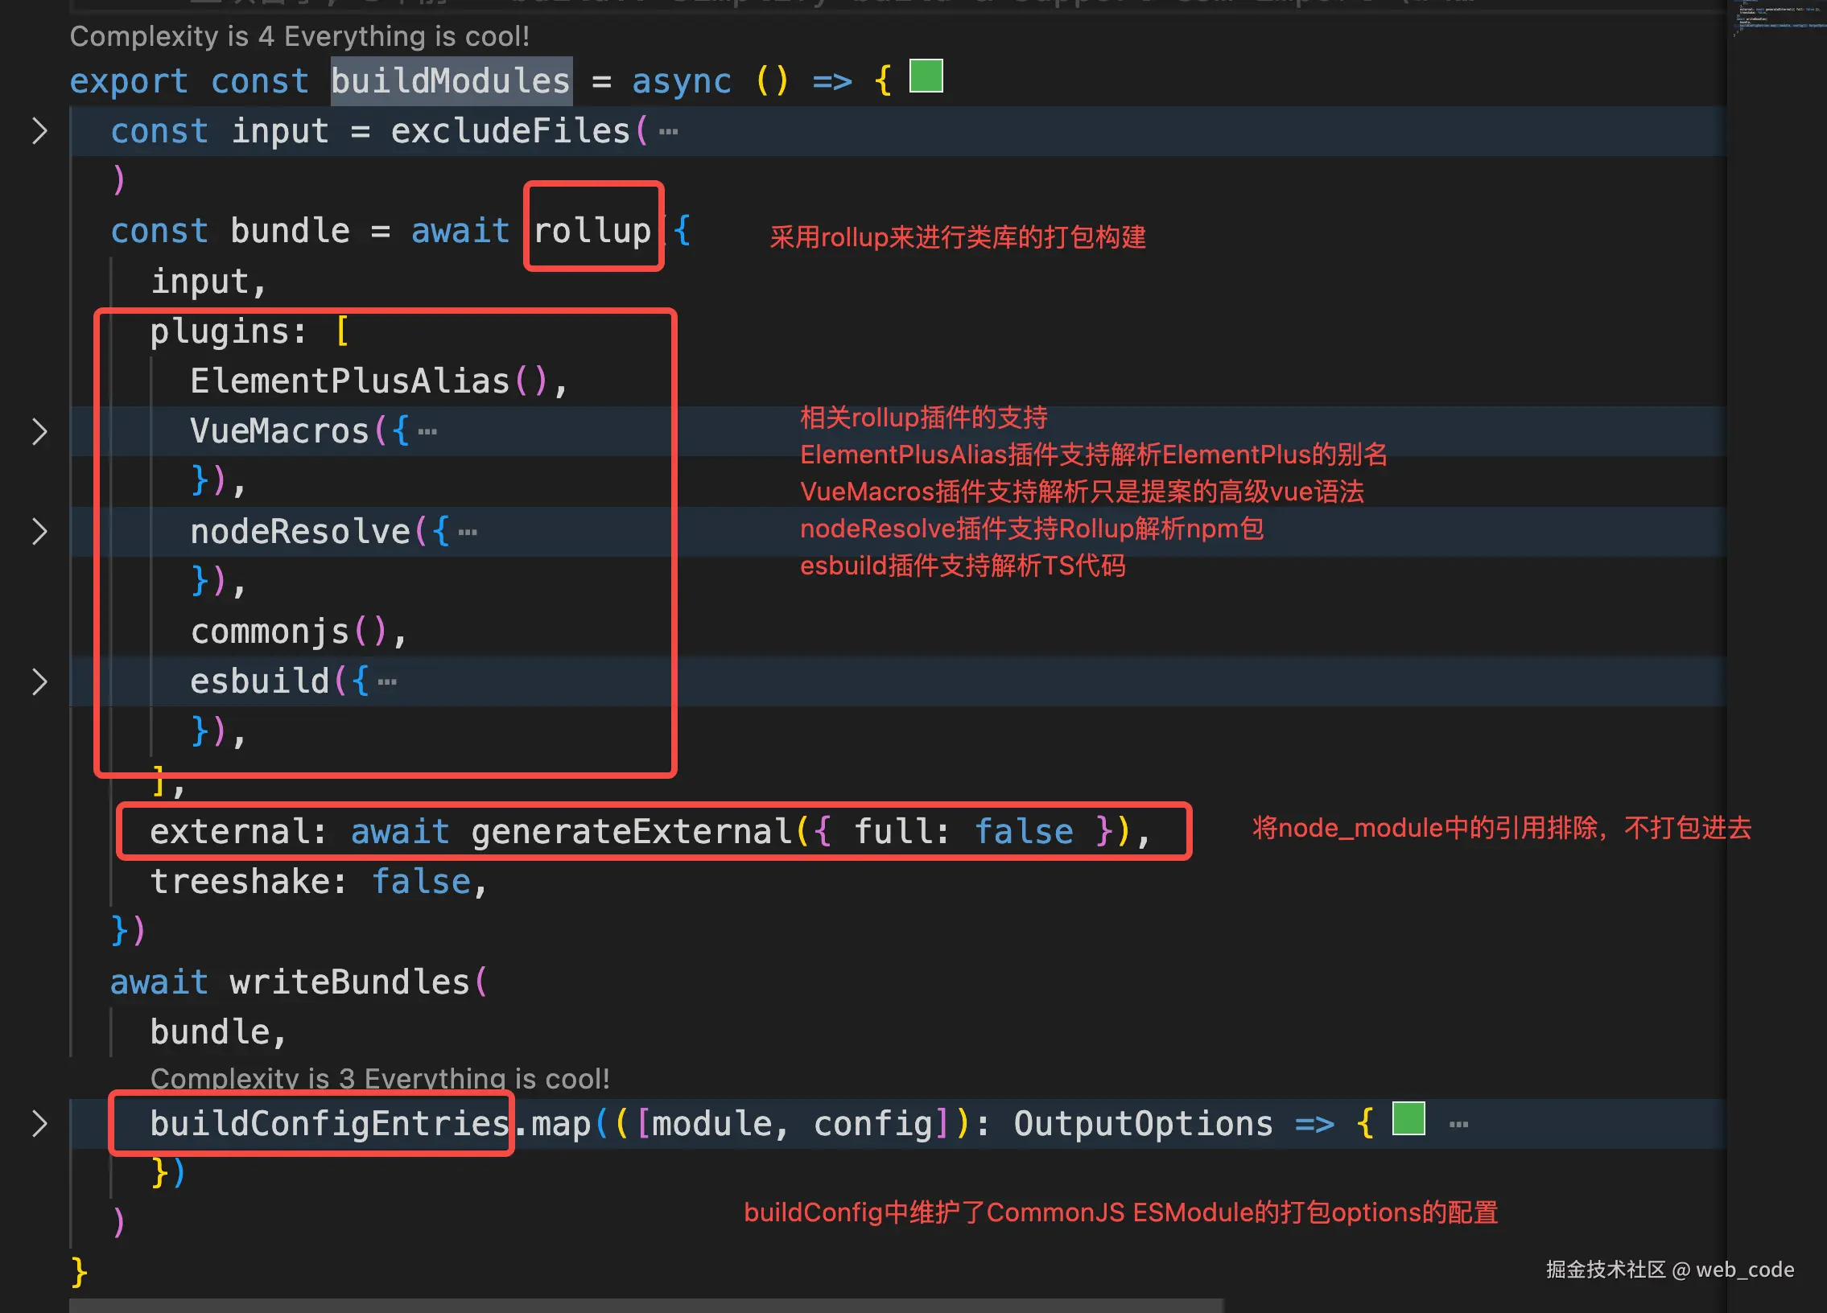
Task: Click the ellipsis after excludeFiles(
Action: point(668,131)
